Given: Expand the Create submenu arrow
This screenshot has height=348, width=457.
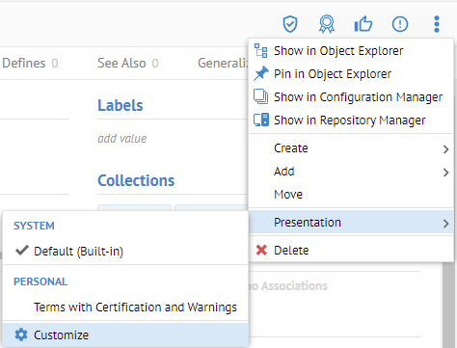Looking at the screenshot, I should tap(445, 149).
